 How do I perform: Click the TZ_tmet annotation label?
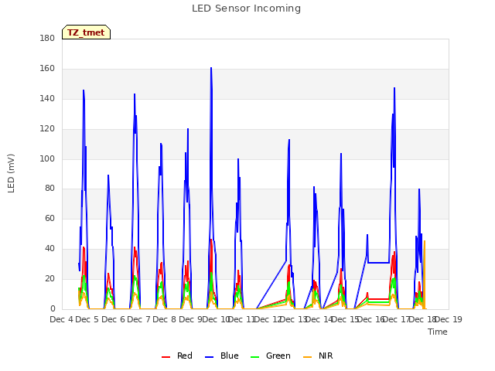86,32
